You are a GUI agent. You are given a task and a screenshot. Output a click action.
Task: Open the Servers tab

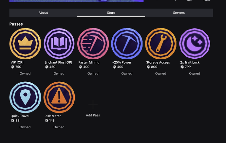point(179,13)
